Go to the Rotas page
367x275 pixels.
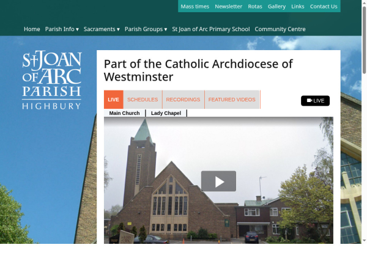255,7
